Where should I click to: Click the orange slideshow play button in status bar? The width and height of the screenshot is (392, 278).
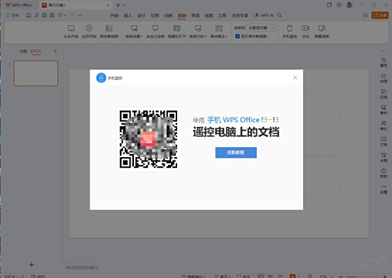[292, 276]
